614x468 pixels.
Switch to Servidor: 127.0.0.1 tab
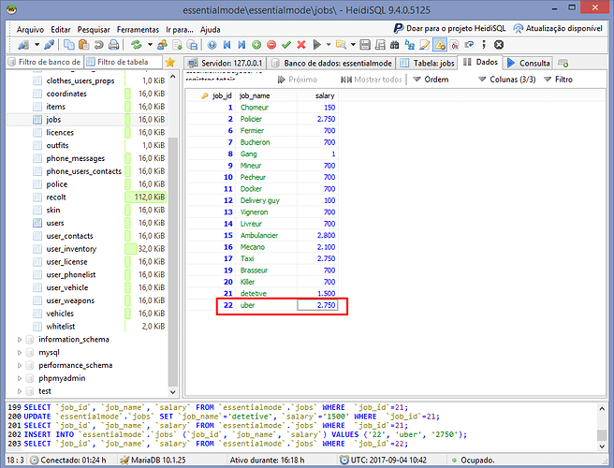(x=226, y=63)
